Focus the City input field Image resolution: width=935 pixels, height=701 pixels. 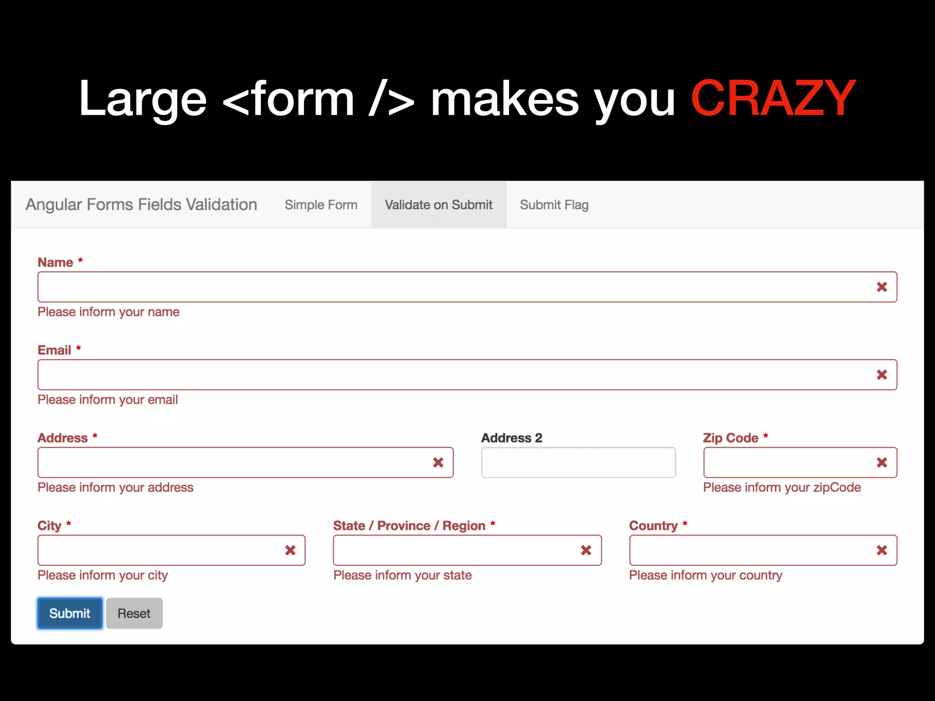click(160, 550)
